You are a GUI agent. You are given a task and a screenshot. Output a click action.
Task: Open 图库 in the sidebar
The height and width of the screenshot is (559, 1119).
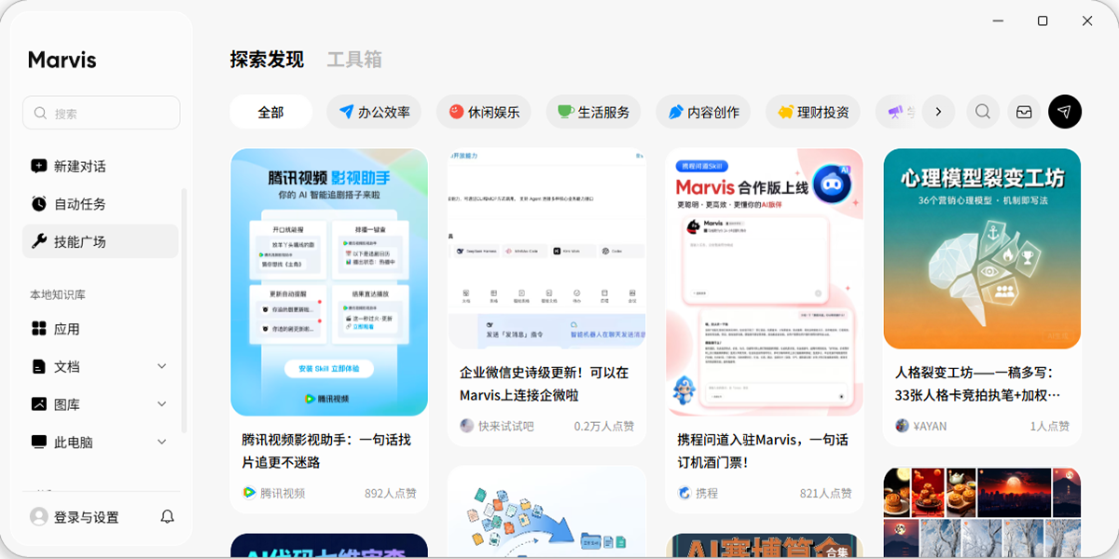(x=101, y=404)
